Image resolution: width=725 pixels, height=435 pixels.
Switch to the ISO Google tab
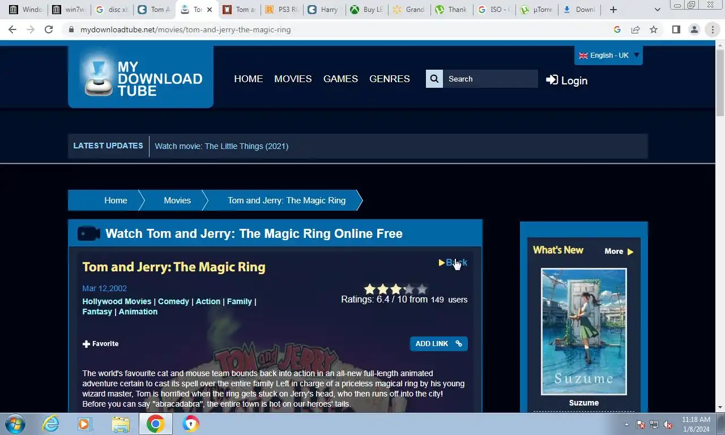(494, 10)
